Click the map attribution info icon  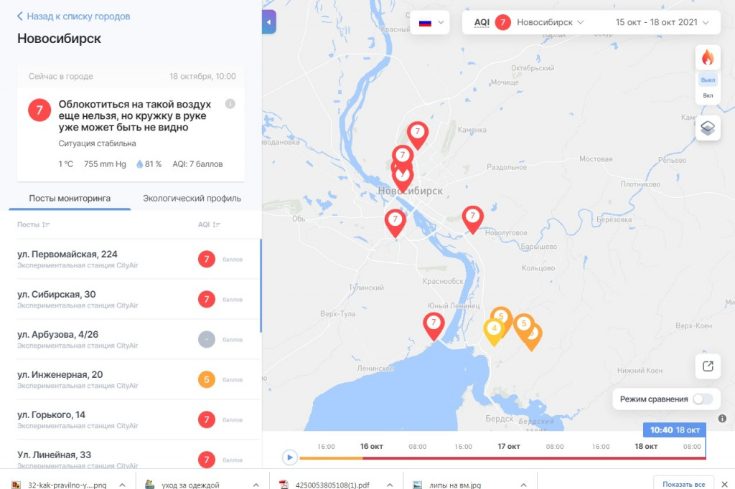coord(722,418)
